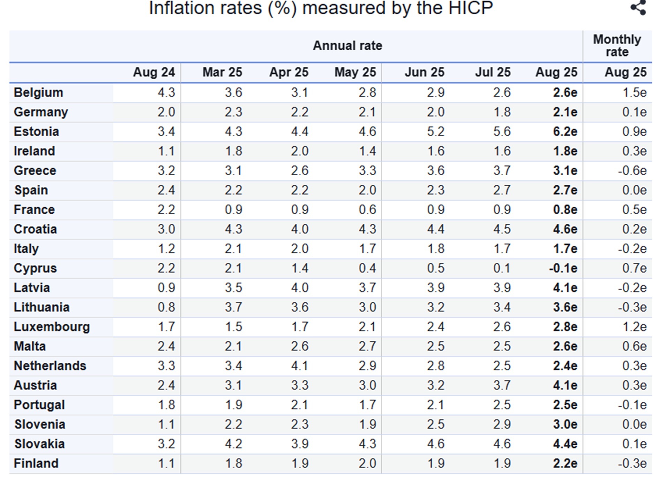Click the Mar 25 column header

pyautogui.click(x=222, y=72)
